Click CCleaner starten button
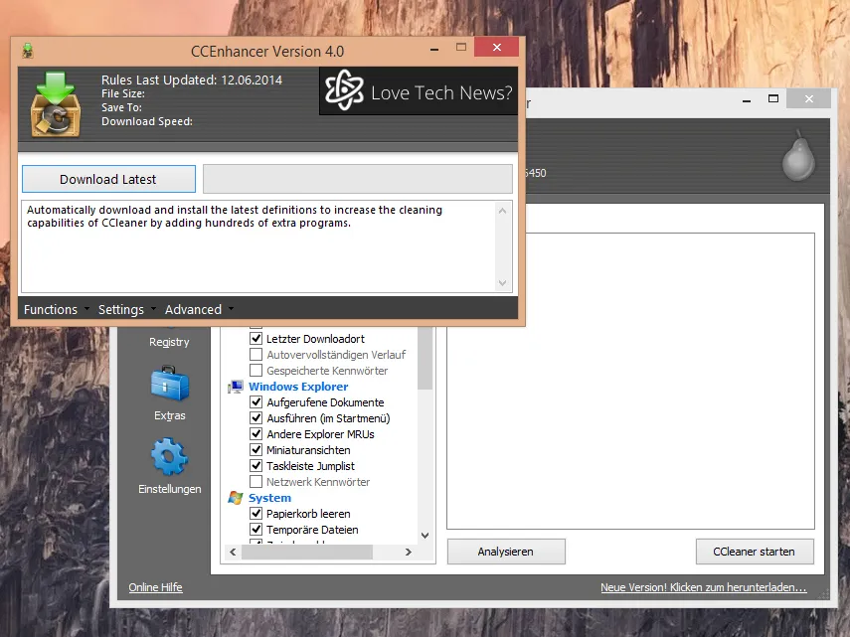The height and width of the screenshot is (637, 850). pyautogui.click(x=754, y=552)
